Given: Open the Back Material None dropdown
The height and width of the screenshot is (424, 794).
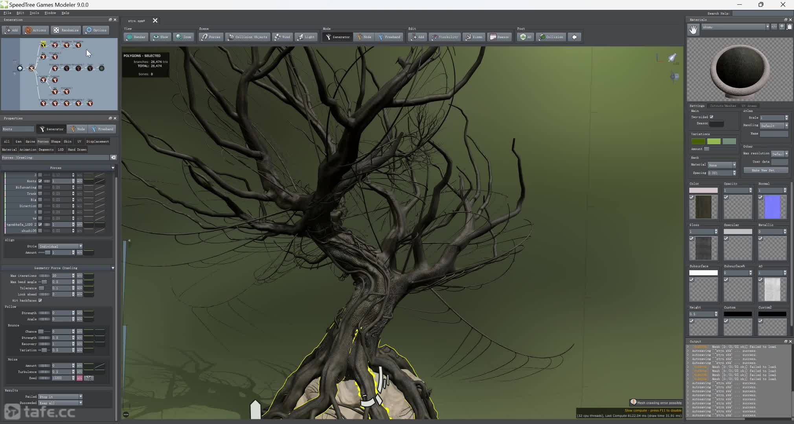Looking at the screenshot, I should point(722,165).
